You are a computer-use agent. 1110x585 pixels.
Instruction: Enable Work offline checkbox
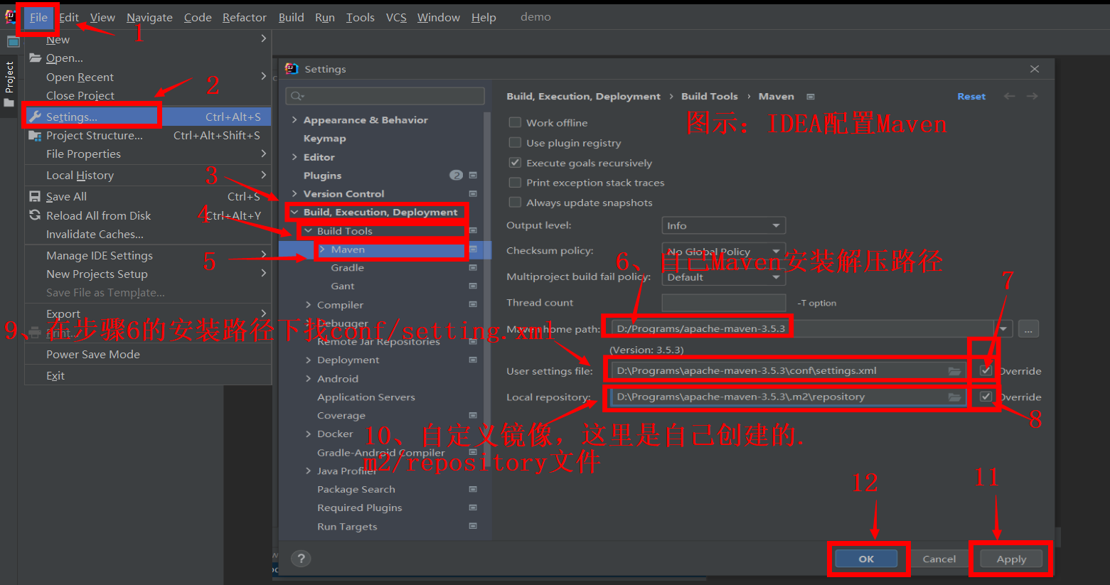(x=515, y=122)
